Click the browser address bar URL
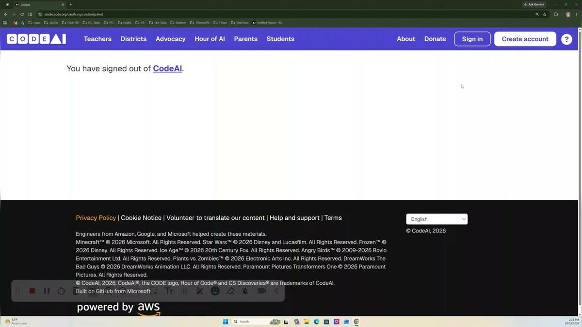The width and height of the screenshot is (582, 327). (74, 15)
